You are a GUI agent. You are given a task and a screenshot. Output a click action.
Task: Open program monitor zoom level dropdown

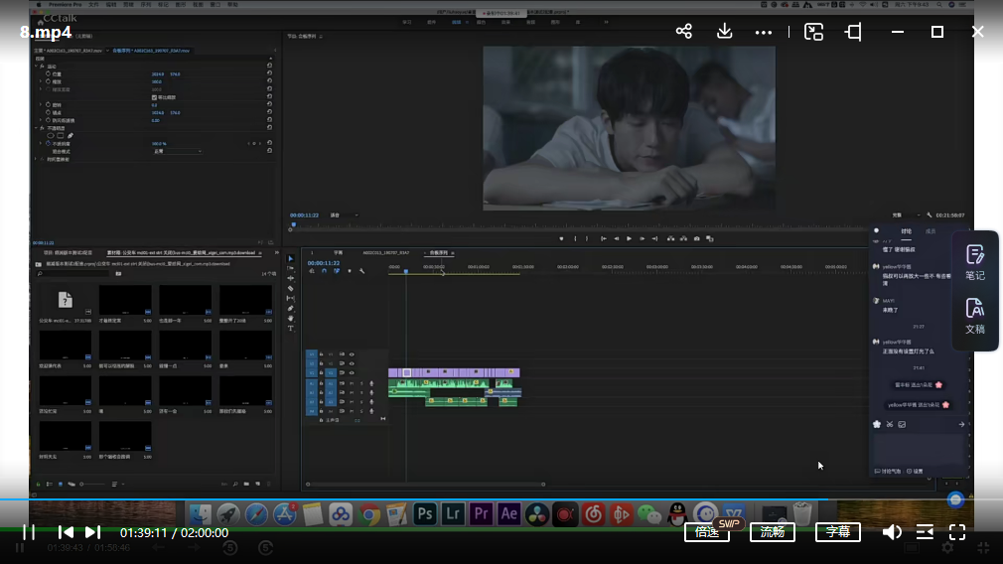344,215
